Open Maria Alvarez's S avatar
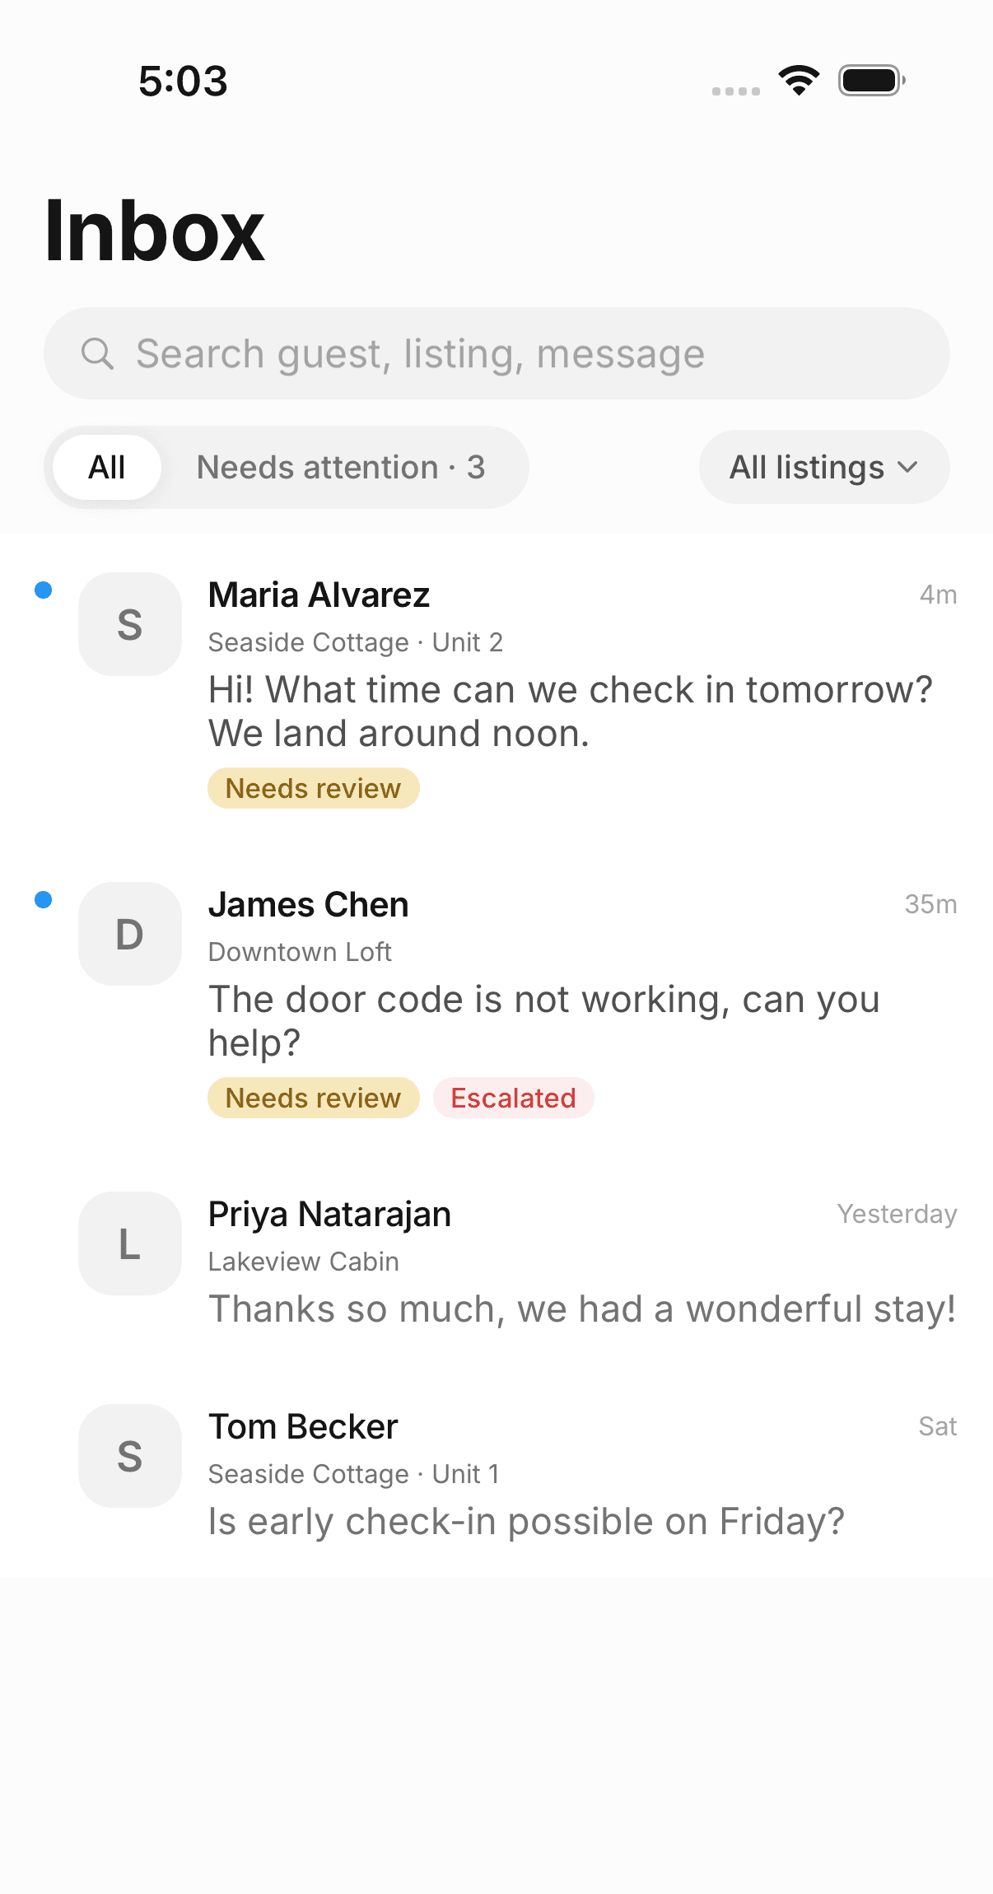The image size is (993, 1894). [x=130, y=624]
